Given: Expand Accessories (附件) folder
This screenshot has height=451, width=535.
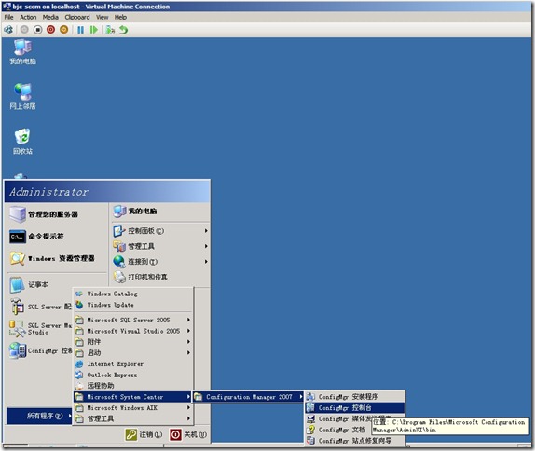Looking at the screenshot, I should point(133,342).
